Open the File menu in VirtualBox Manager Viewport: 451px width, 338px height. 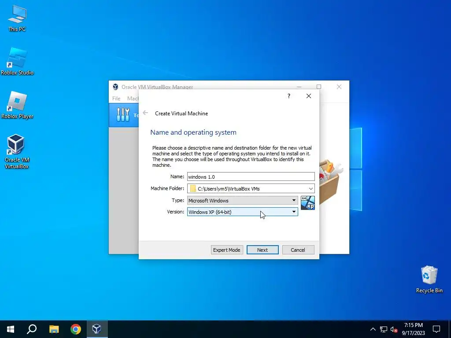tap(116, 98)
